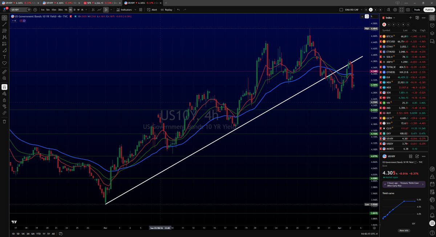Select the 15m timeframe
Image resolution: width=436 pixels, height=237 pixels.
(54, 10)
